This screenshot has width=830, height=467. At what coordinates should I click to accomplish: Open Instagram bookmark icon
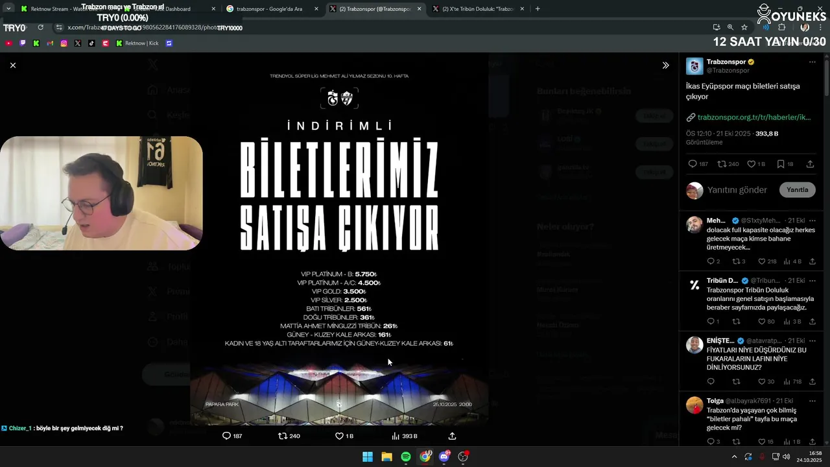[x=64, y=43]
